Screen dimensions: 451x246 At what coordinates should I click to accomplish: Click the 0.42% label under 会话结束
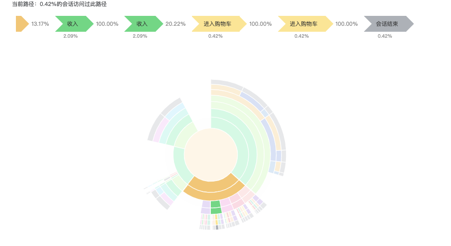(x=385, y=36)
